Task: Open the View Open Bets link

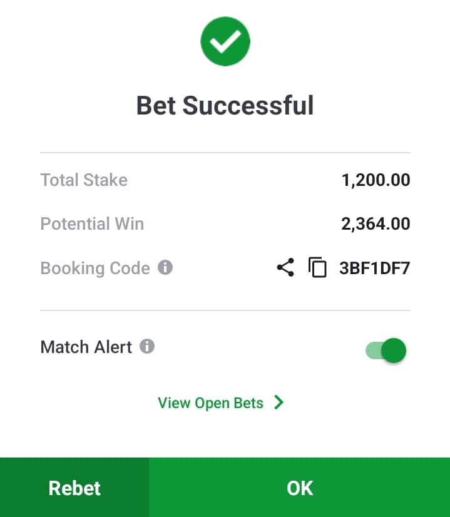Action: click(211, 402)
